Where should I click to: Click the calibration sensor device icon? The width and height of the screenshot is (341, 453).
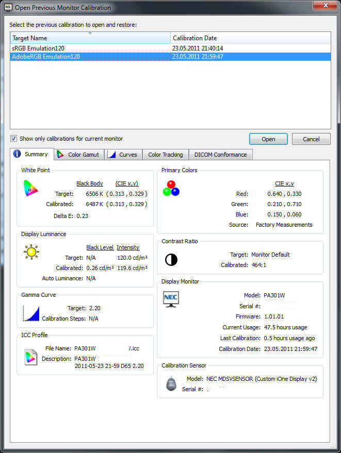pyautogui.click(x=171, y=384)
